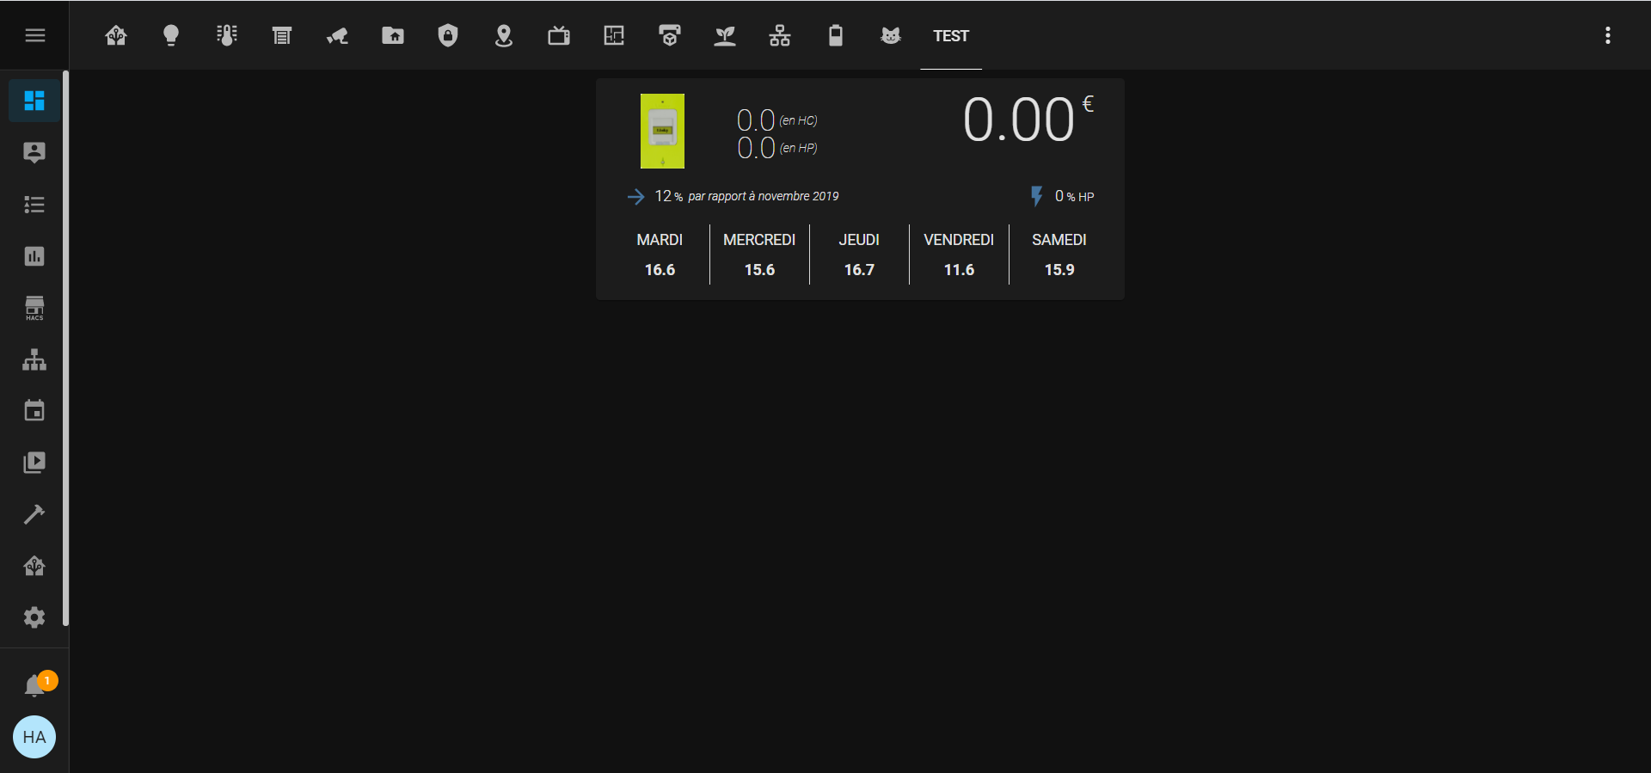1651x773 pixels.
Task: Open the HA user profile avatar
Action: [x=34, y=737]
